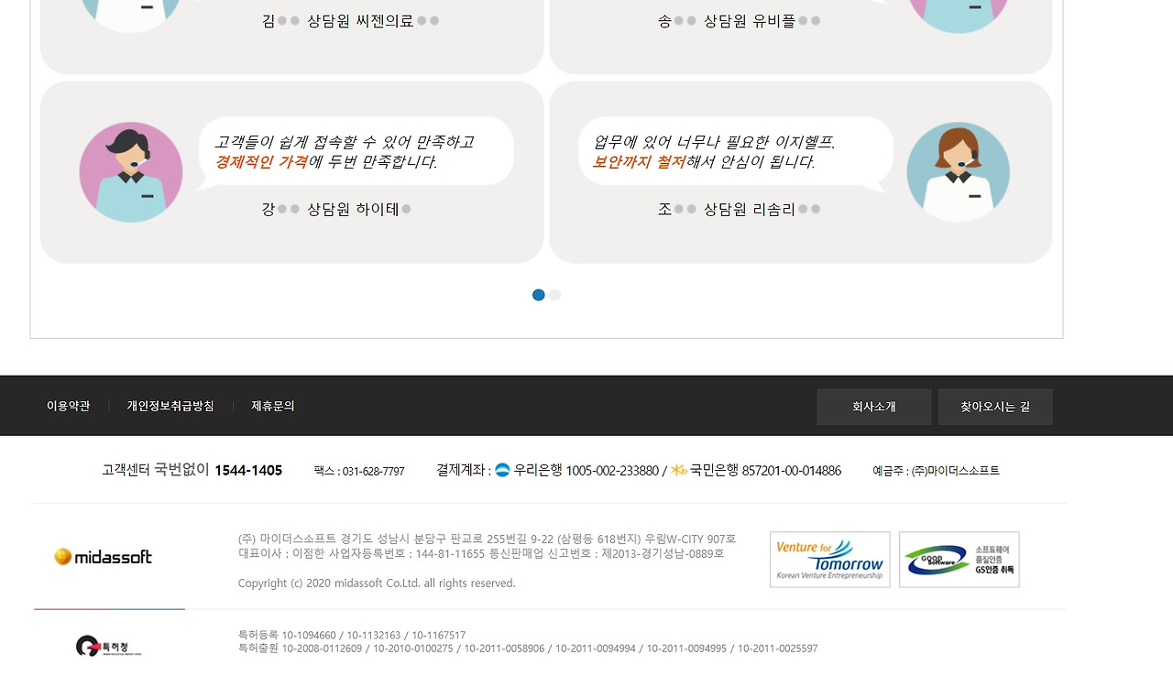Click the 국민은행 bank icon

point(678,470)
